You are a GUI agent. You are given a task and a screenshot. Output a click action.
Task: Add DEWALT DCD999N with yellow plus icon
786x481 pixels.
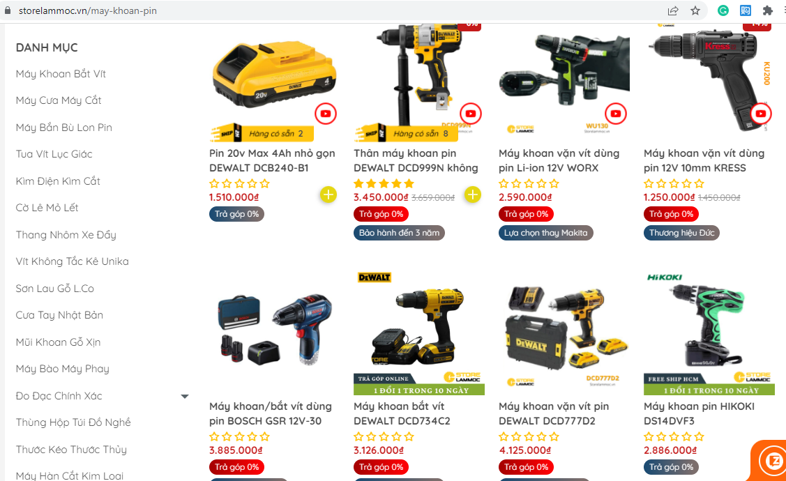point(473,194)
